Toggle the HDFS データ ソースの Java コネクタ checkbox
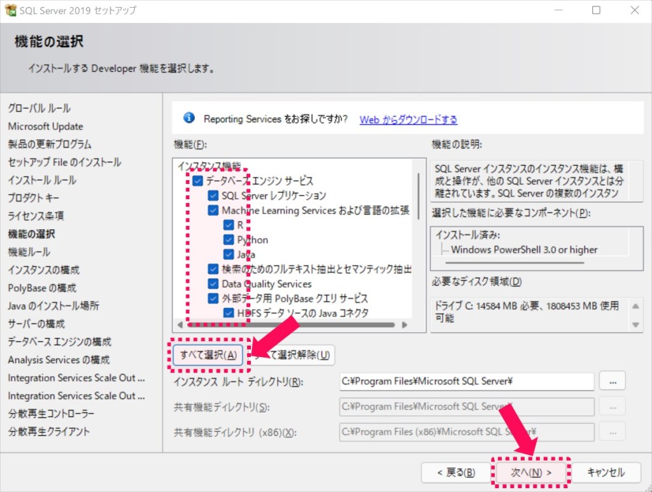The width and height of the screenshot is (652, 492). pyautogui.click(x=229, y=313)
